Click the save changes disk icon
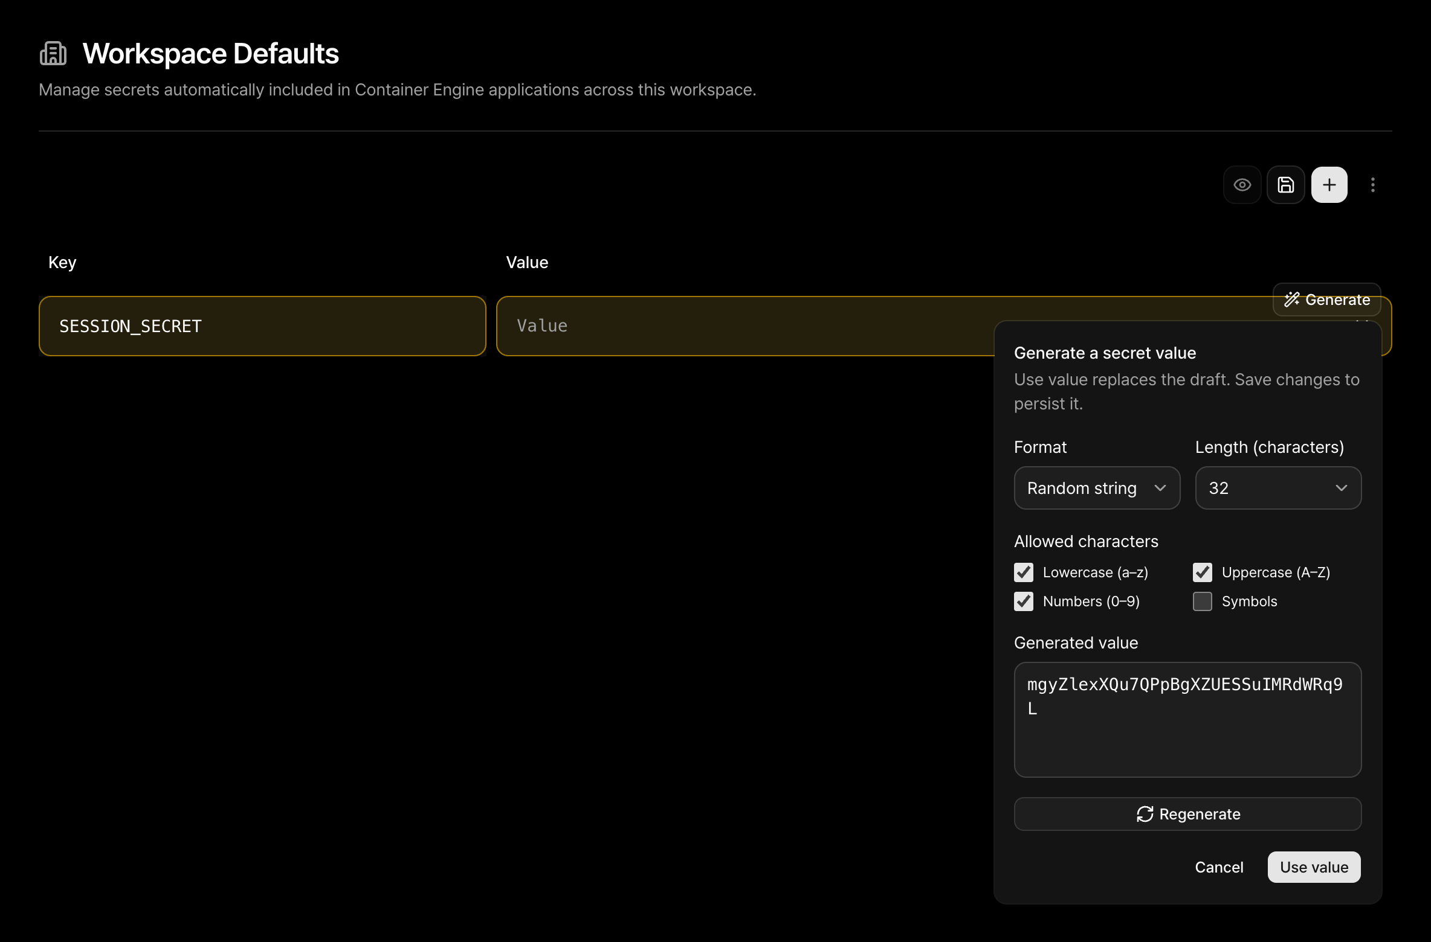The height and width of the screenshot is (942, 1431). click(x=1285, y=185)
